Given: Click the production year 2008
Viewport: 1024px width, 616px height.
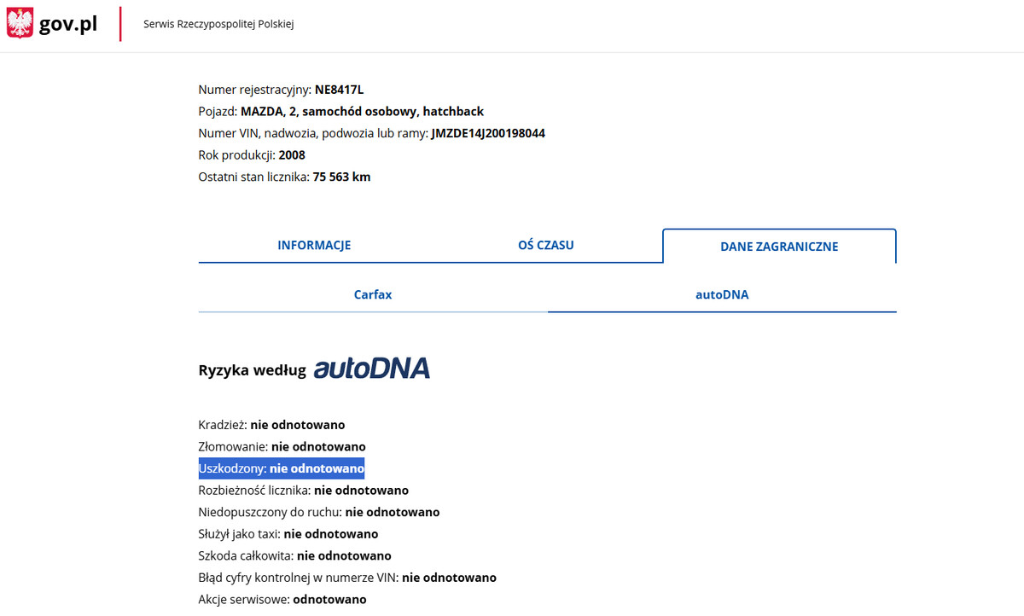Looking at the screenshot, I should [x=292, y=155].
